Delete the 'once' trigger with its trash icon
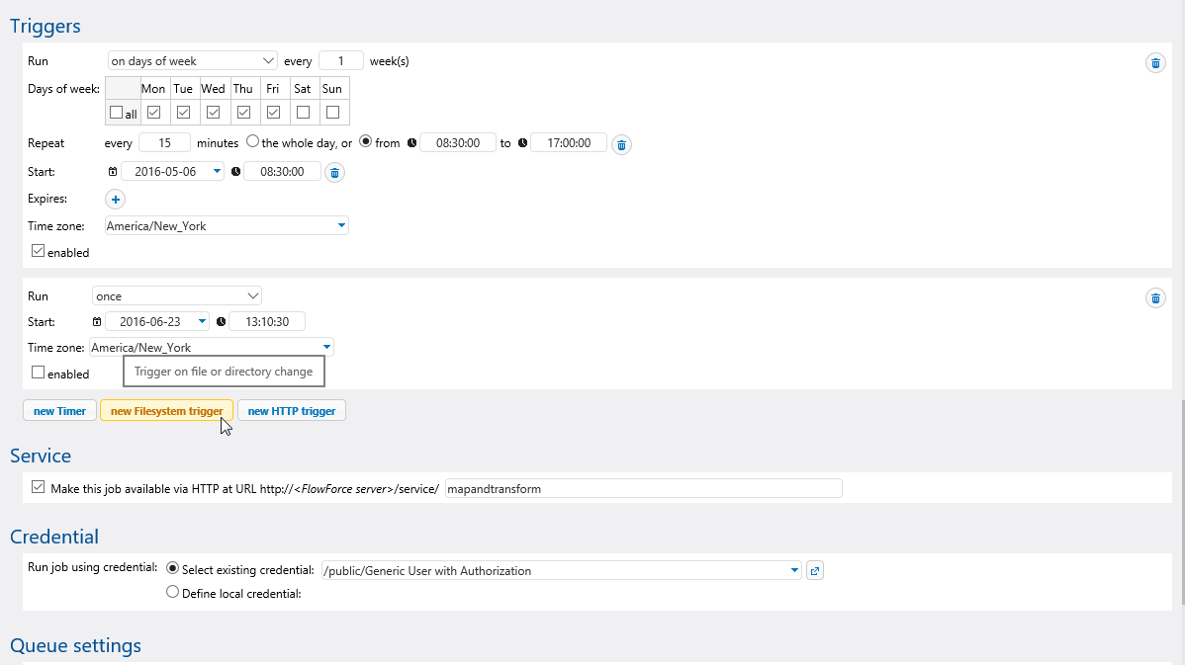1185x665 pixels. click(x=1155, y=298)
